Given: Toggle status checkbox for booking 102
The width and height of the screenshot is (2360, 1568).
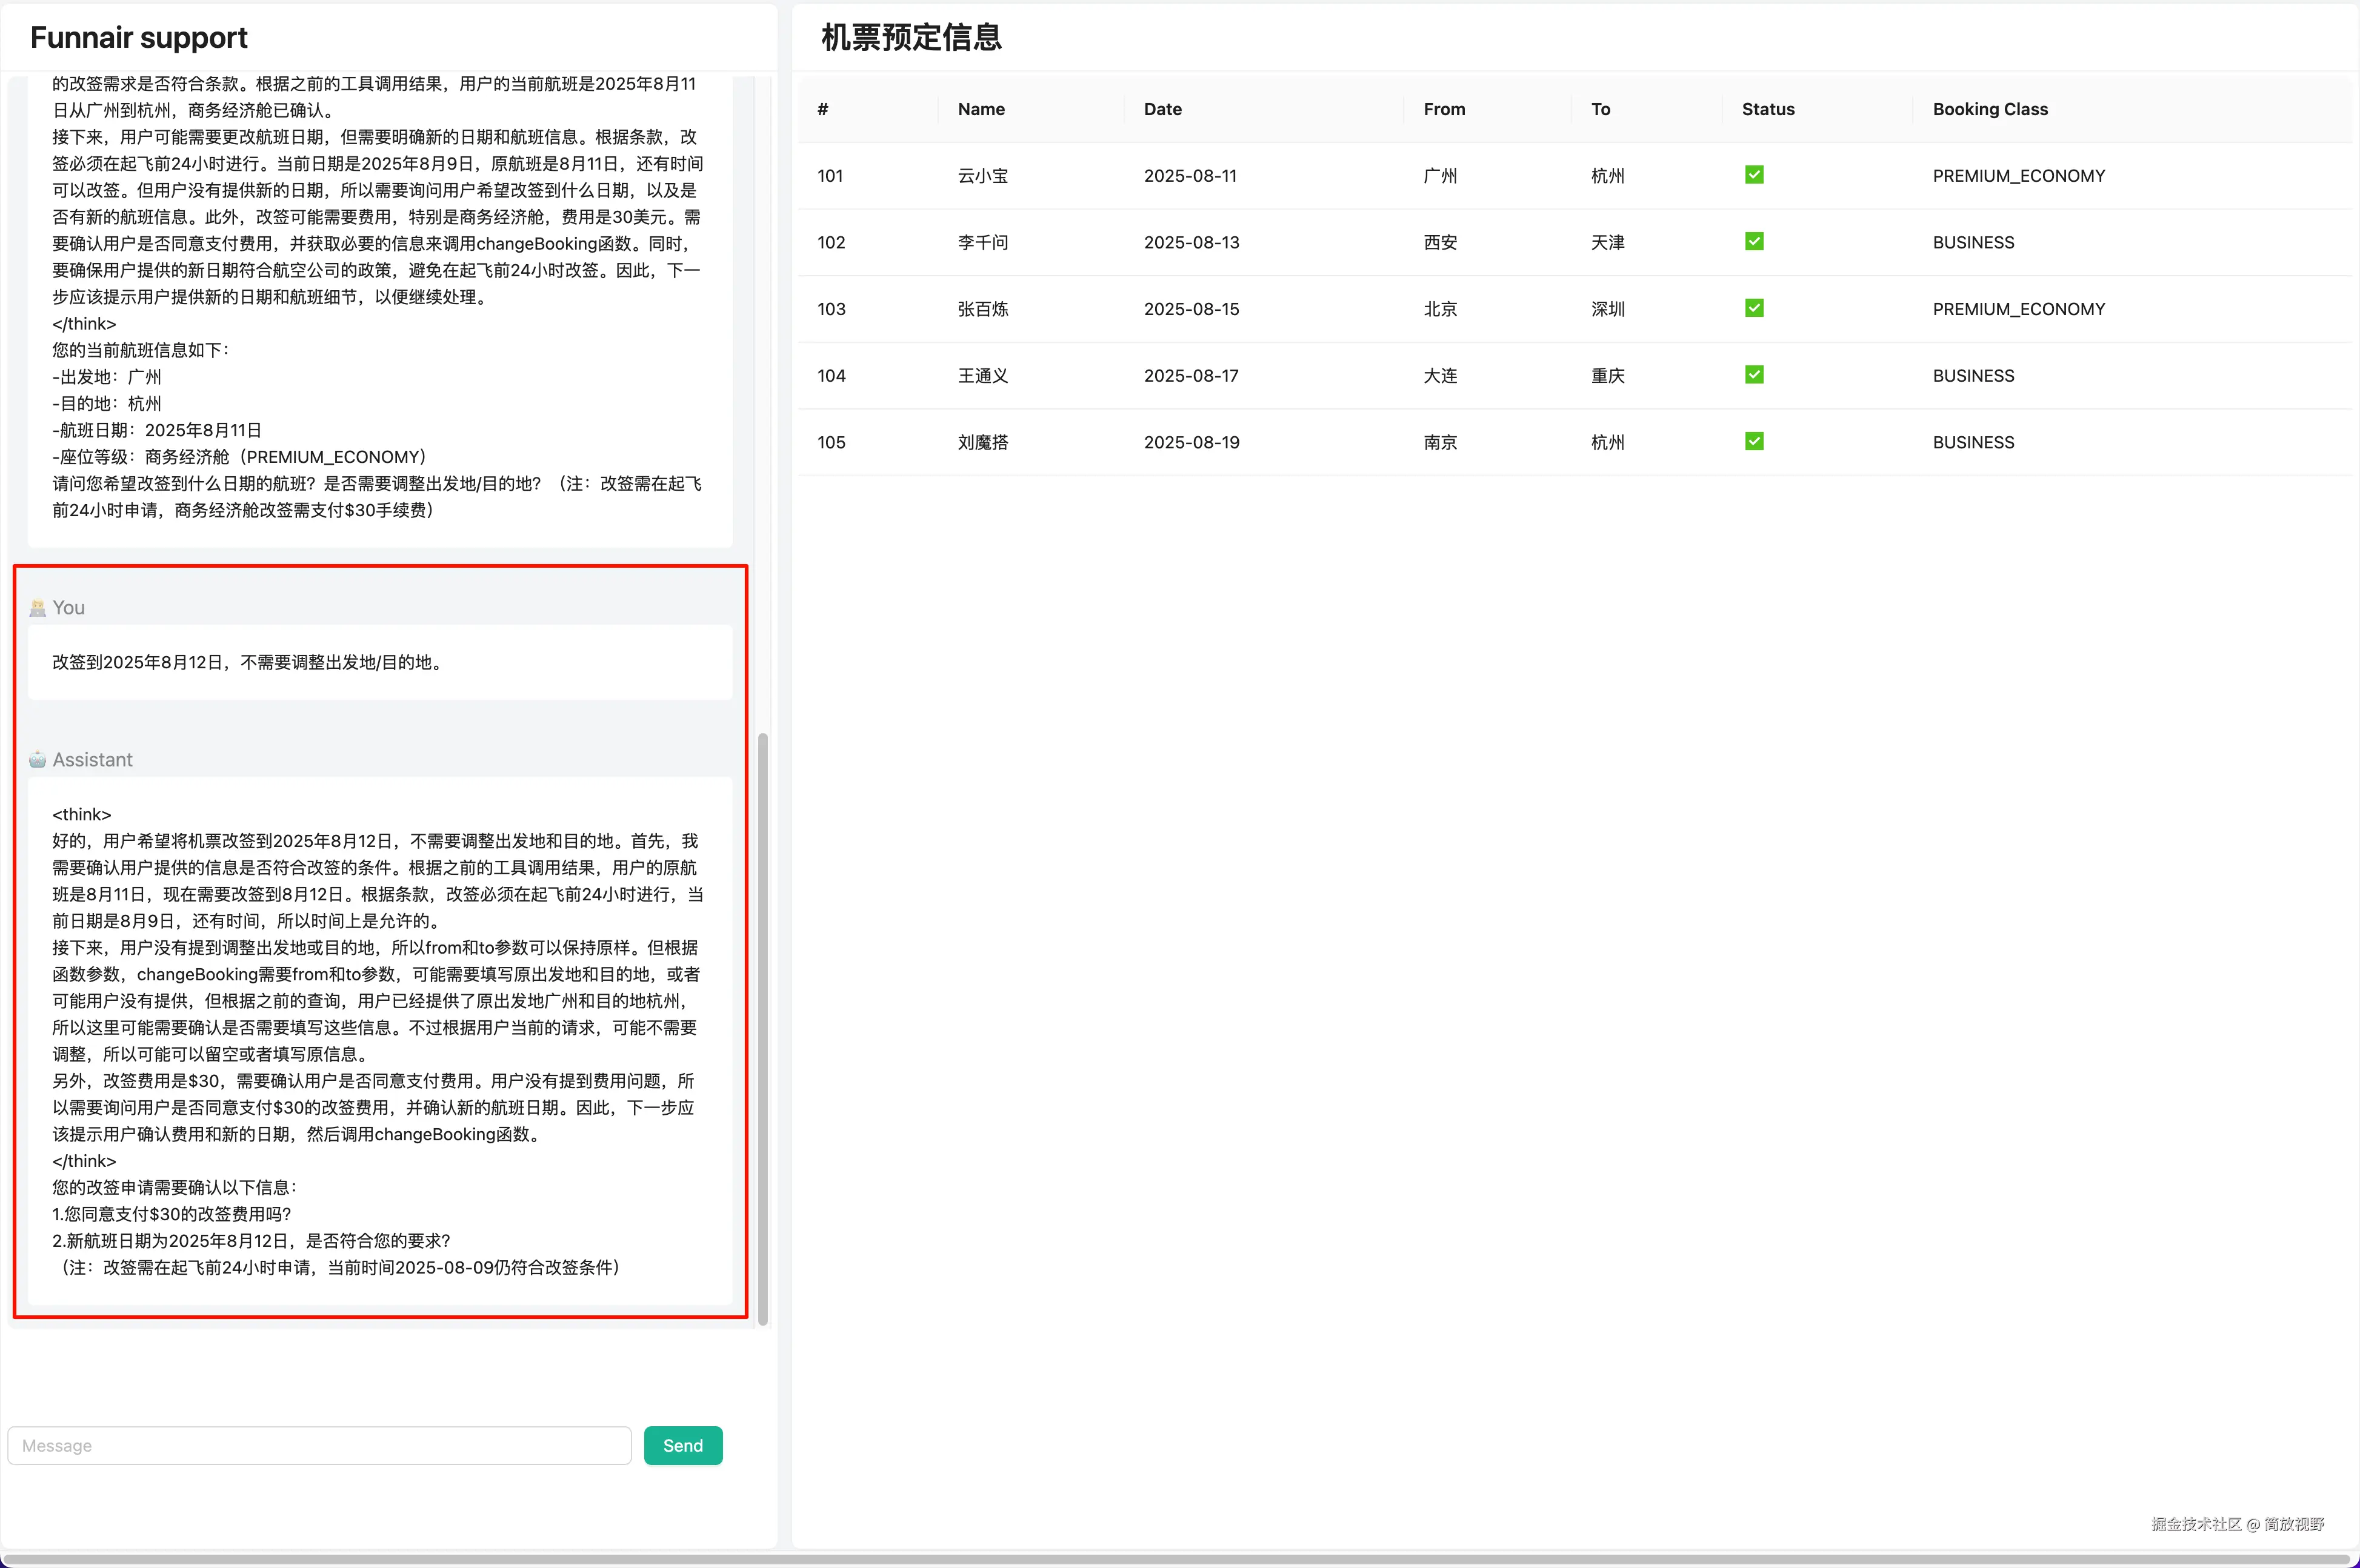Looking at the screenshot, I should pos(1753,242).
